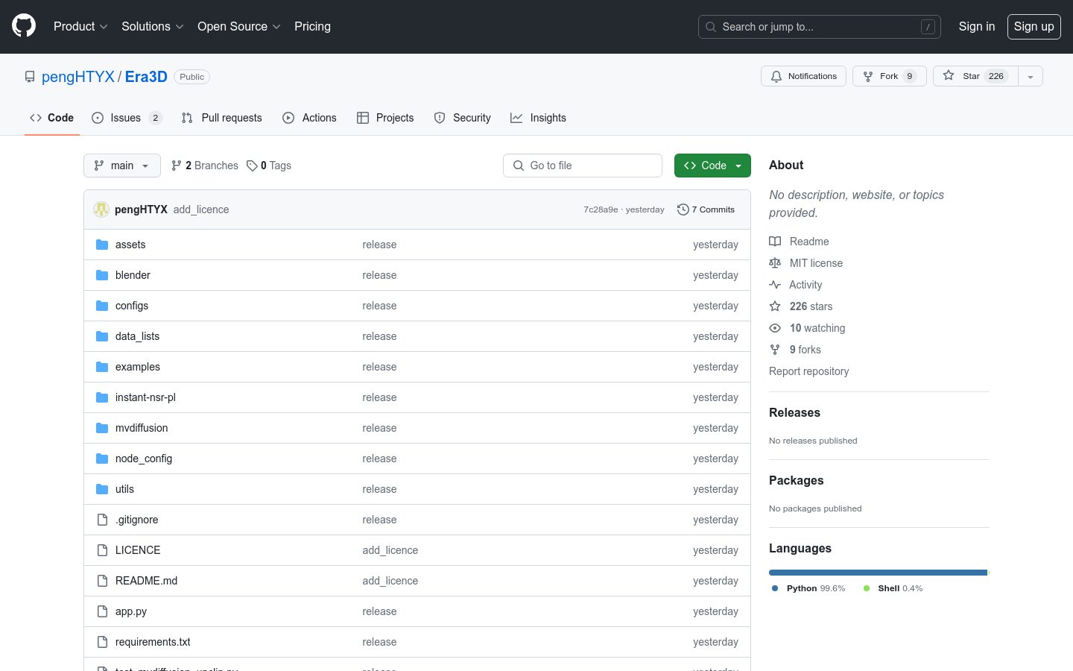Click the Python 99.6% language entry
Screen dimensions: 1073x671
(x=808, y=588)
